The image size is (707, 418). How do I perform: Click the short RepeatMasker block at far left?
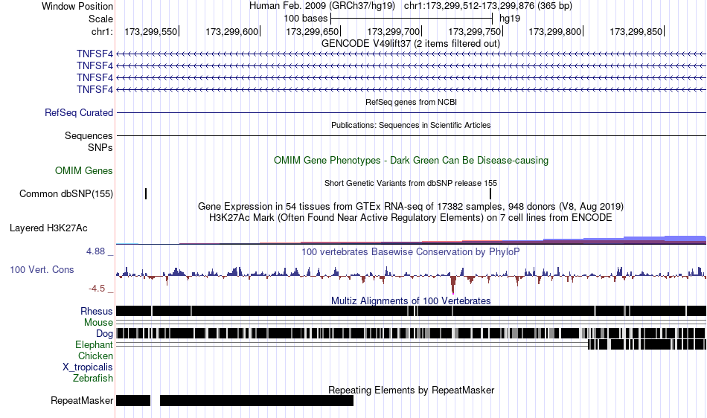click(x=133, y=400)
